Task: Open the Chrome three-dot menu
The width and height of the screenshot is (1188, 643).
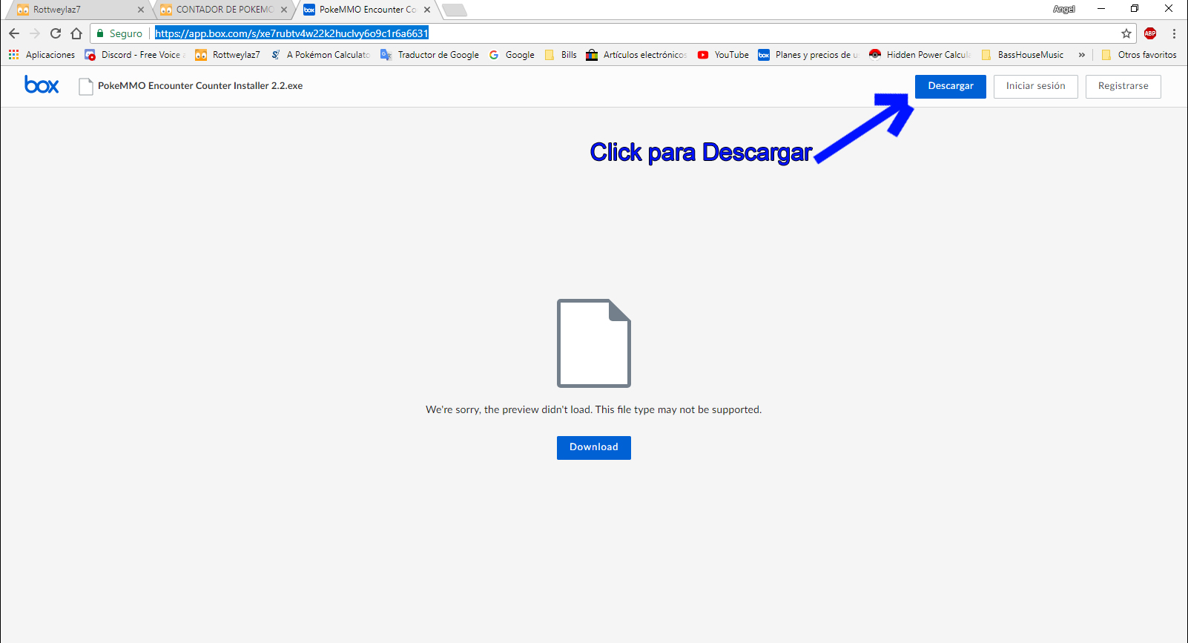Action: click(1174, 33)
